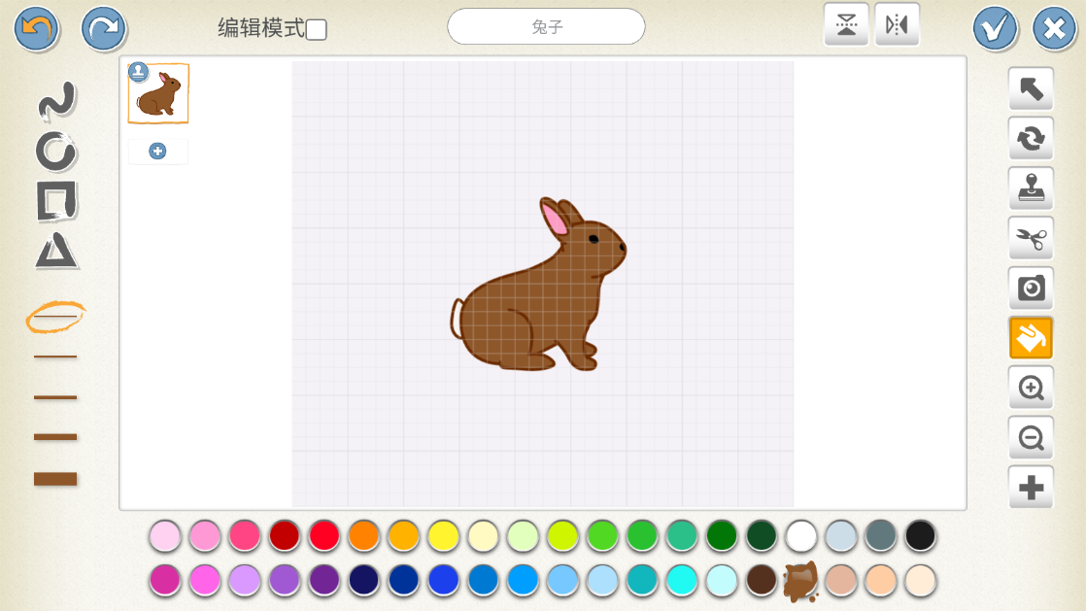Screen dimensions: 1086x611
Task: Select the freehand line drawing tool
Action: (x=56, y=102)
